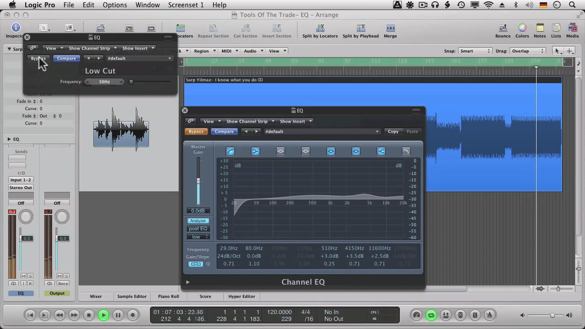The image size is (585, 329).
Task: Bypass the Channel EQ plugin
Action: 196,132
